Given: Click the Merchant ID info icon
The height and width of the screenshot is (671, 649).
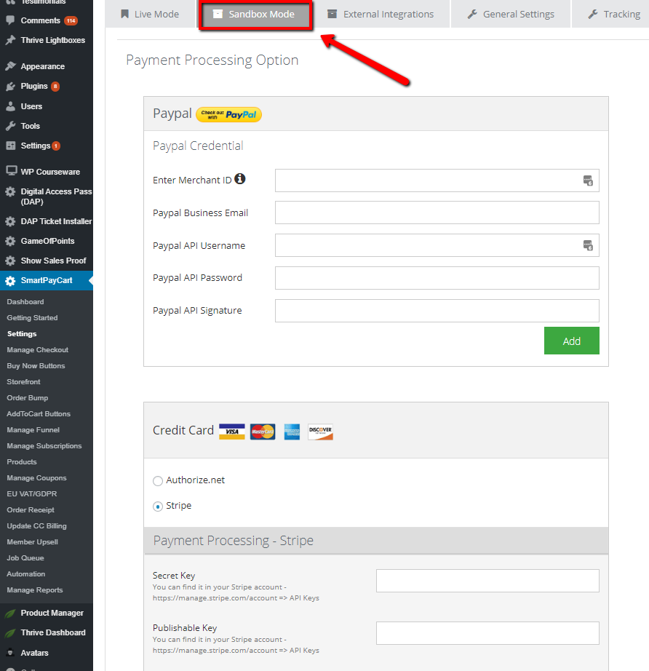Looking at the screenshot, I should 240,178.
